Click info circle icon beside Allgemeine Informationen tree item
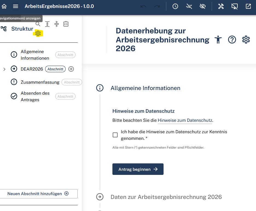Screen dimensions: 256x211 pos(14,54)
